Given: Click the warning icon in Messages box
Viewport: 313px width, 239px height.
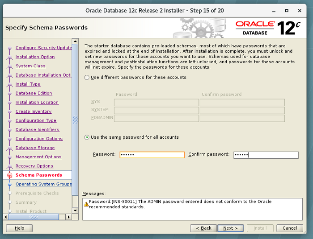Looking at the screenshot, I should (86, 204).
